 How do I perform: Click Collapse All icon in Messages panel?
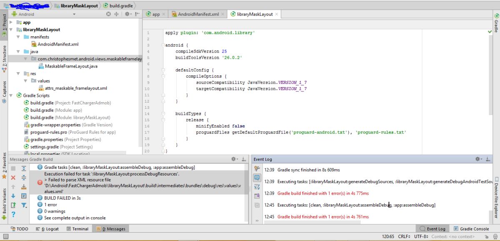pos(24,178)
